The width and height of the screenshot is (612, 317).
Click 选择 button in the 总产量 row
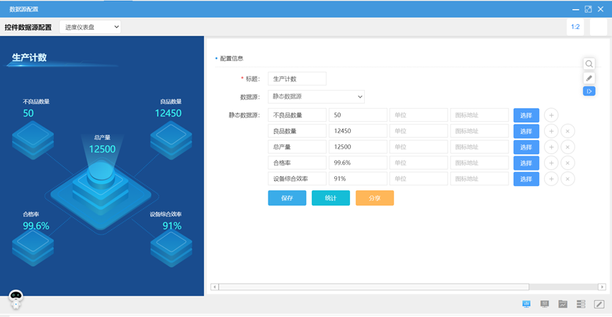tap(526, 147)
